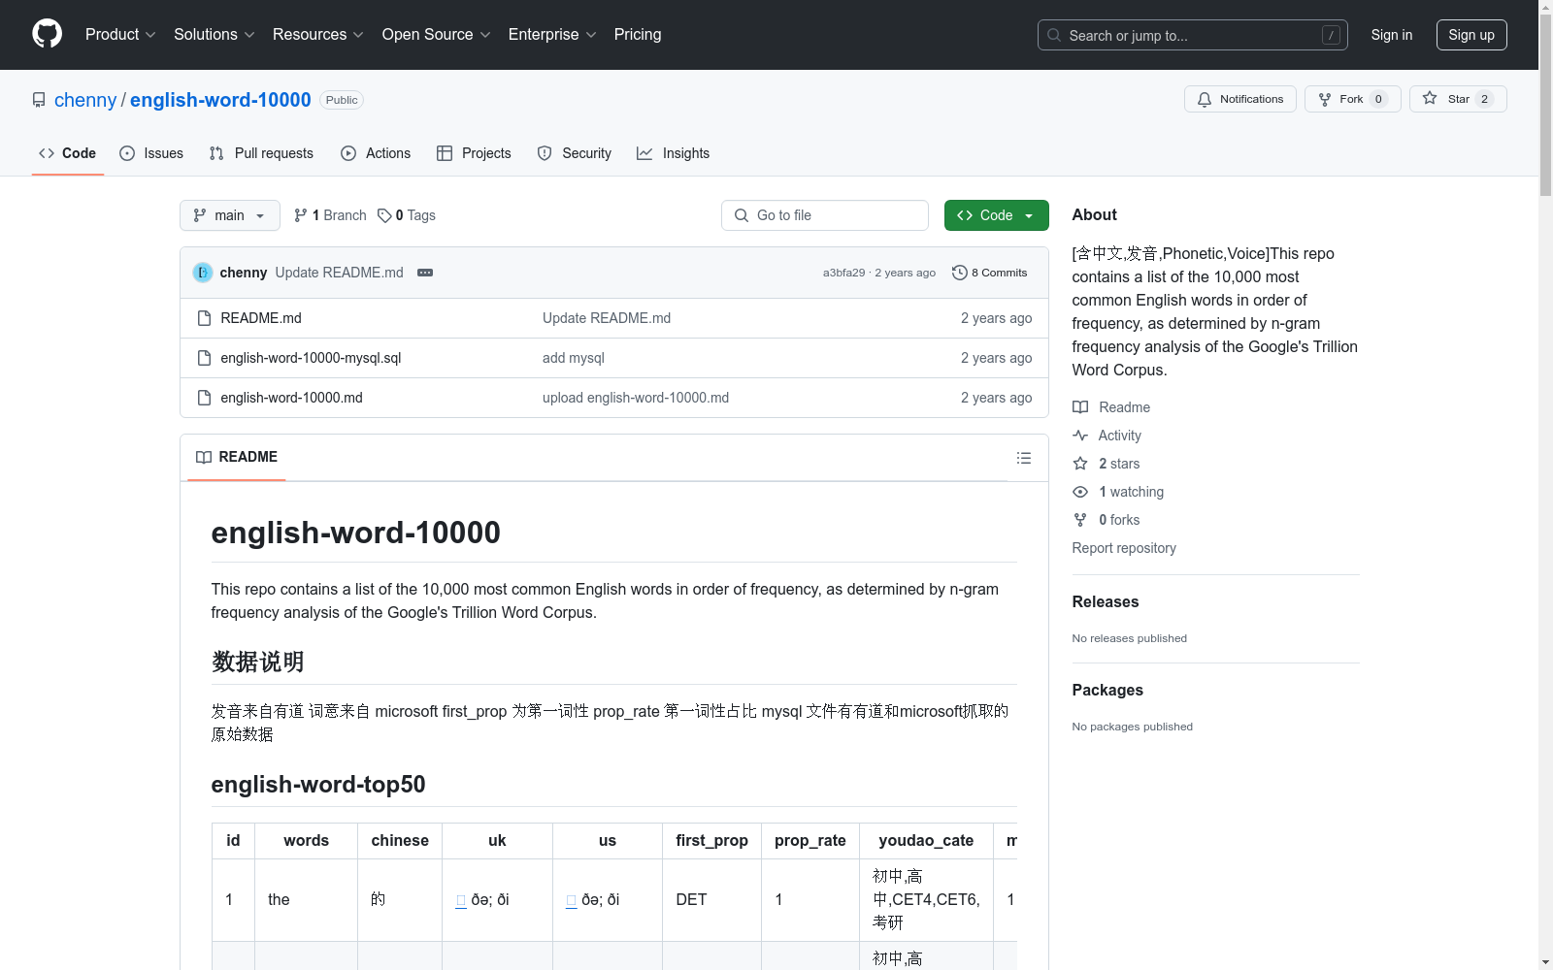The image size is (1553, 970).
Task: Click the tag icon next to 0 Tags
Action: pos(384,215)
